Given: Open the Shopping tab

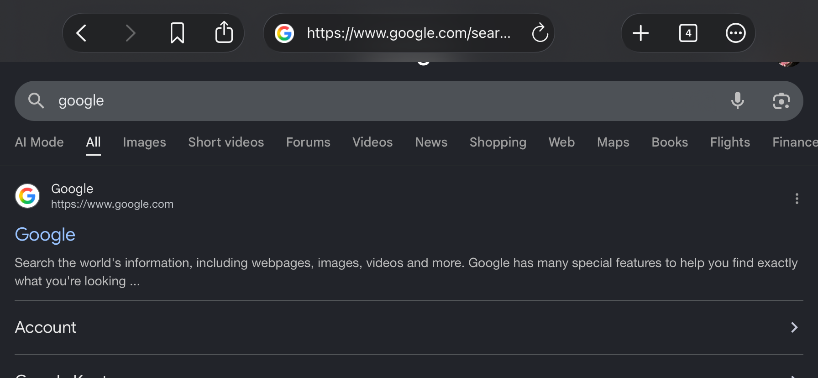Looking at the screenshot, I should coord(498,142).
